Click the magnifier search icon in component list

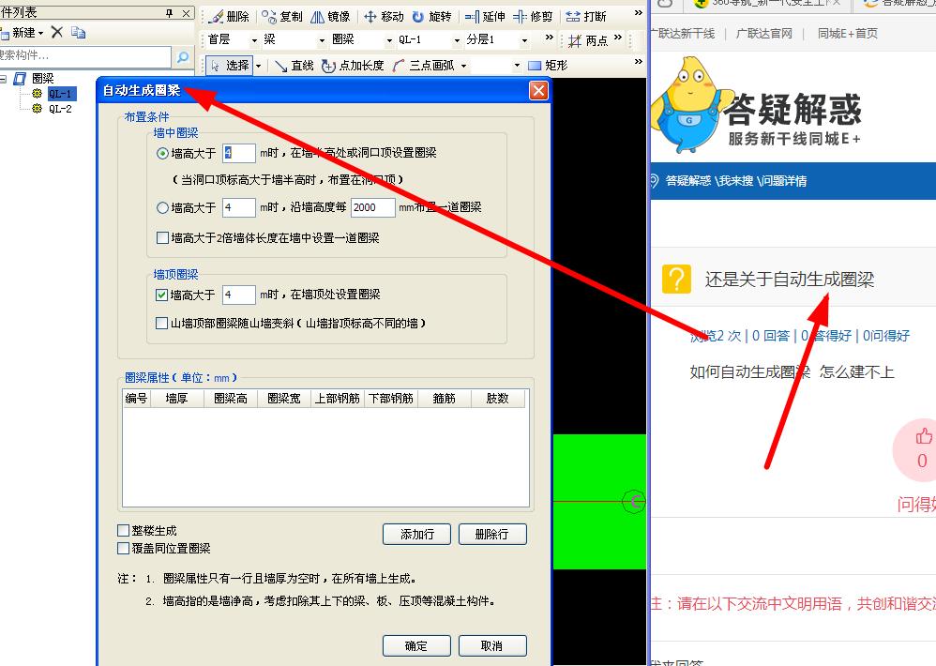click(183, 57)
